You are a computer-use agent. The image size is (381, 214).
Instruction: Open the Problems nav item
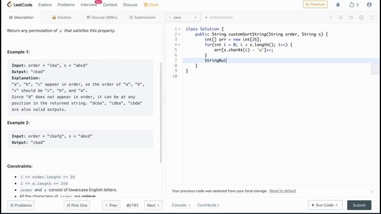point(66,5)
